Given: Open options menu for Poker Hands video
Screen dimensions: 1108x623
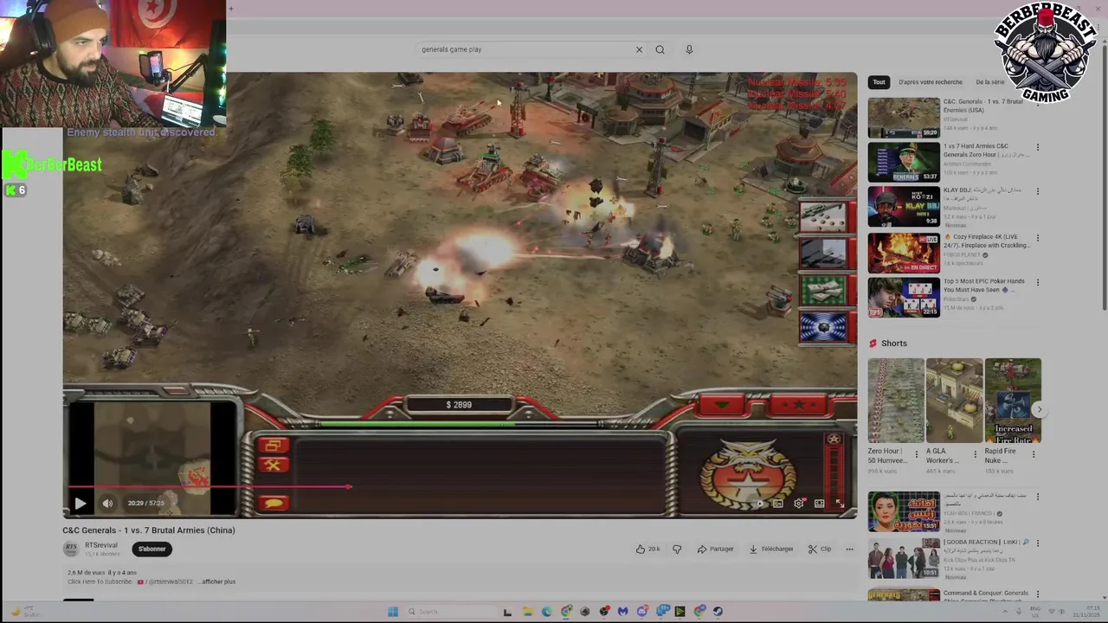Looking at the screenshot, I should click(x=1037, y=282).
